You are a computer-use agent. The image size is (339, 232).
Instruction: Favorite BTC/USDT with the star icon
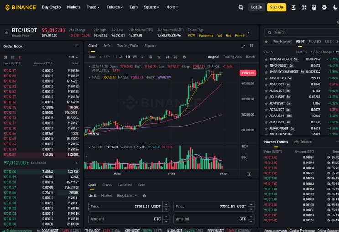pyautogui.click(x=6, y=32)
